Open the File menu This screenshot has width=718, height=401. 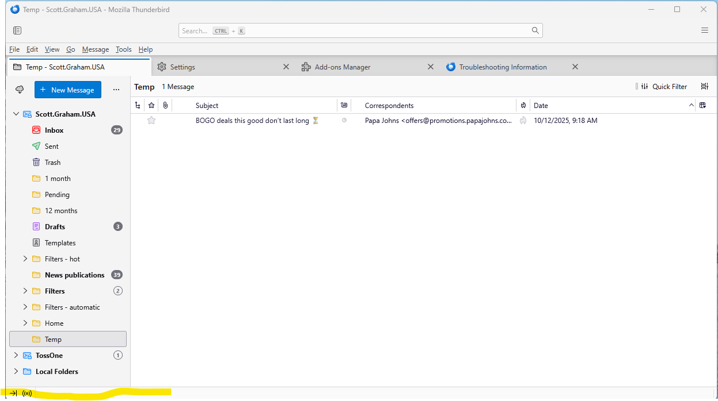click(14, 49)
